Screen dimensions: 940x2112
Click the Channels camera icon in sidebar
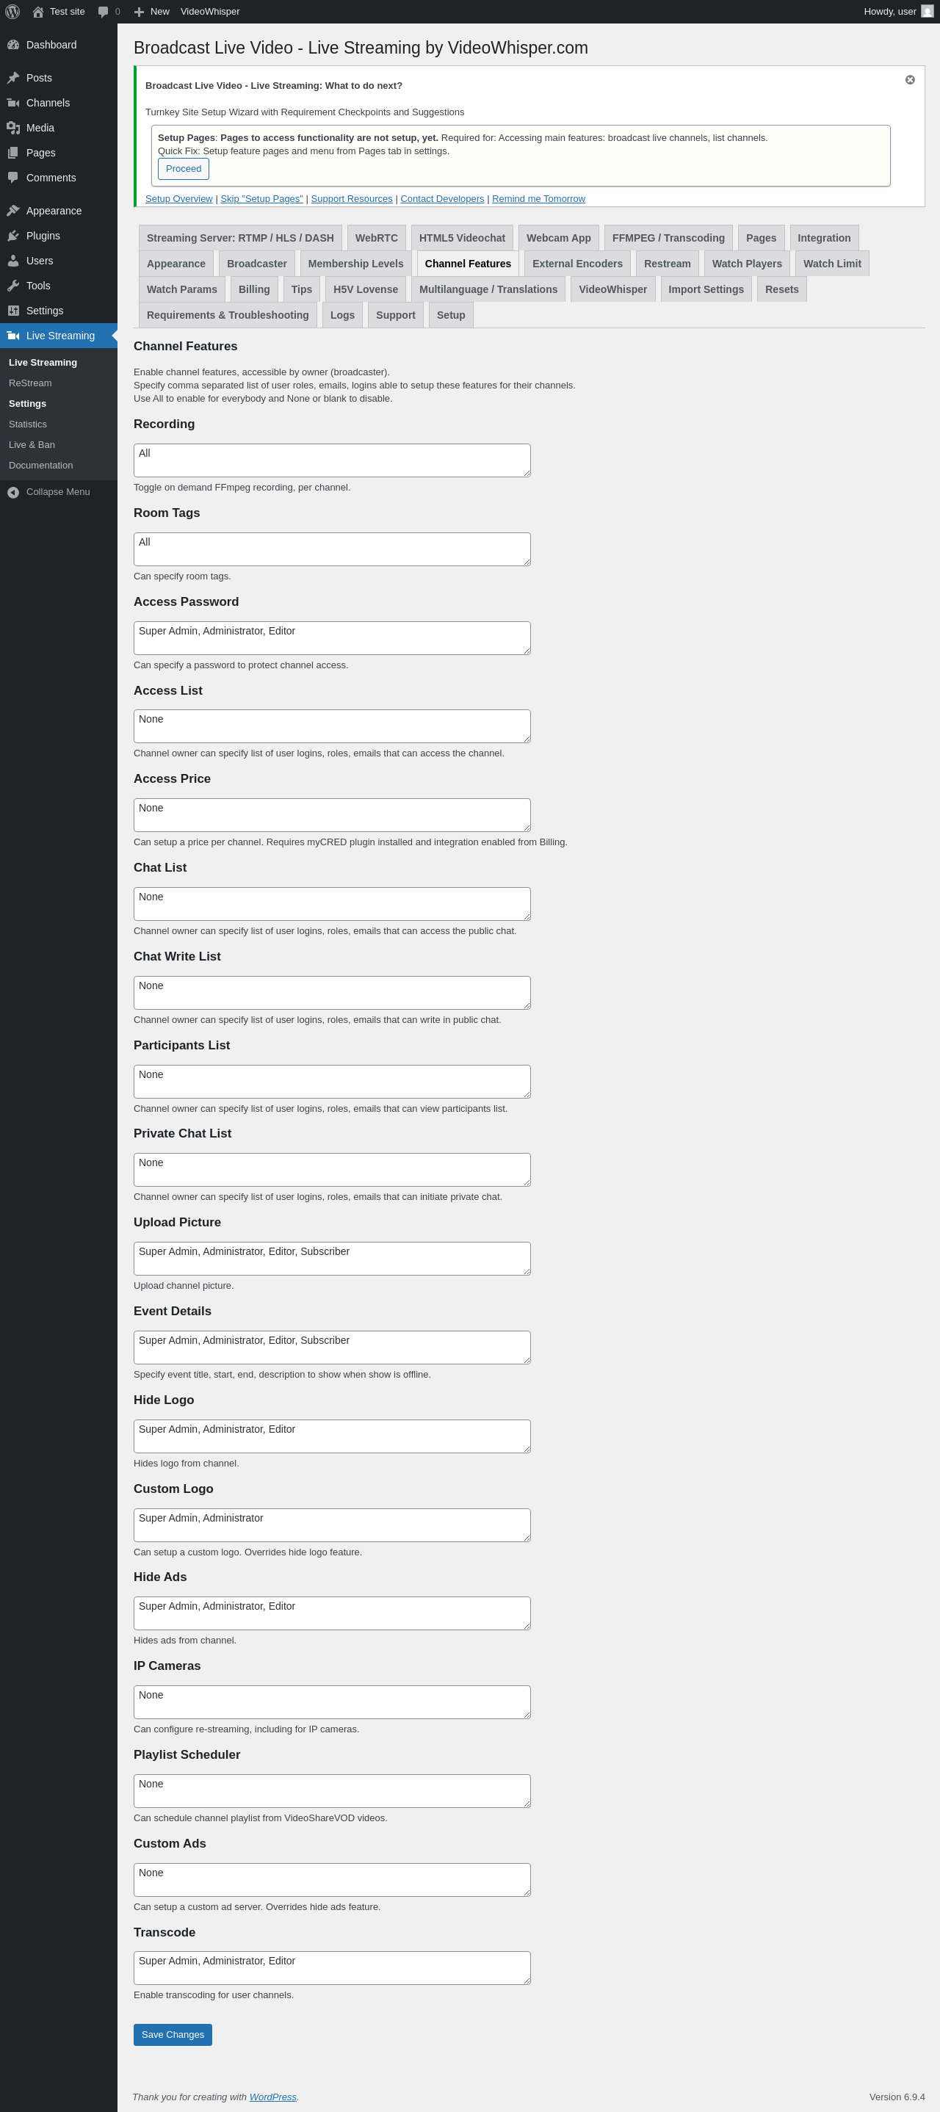tap(13, 103)
